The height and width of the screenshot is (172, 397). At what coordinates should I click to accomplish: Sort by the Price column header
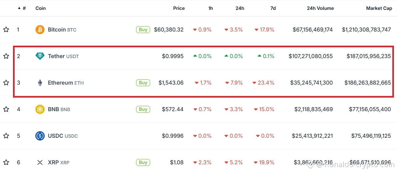coord(179,8)
